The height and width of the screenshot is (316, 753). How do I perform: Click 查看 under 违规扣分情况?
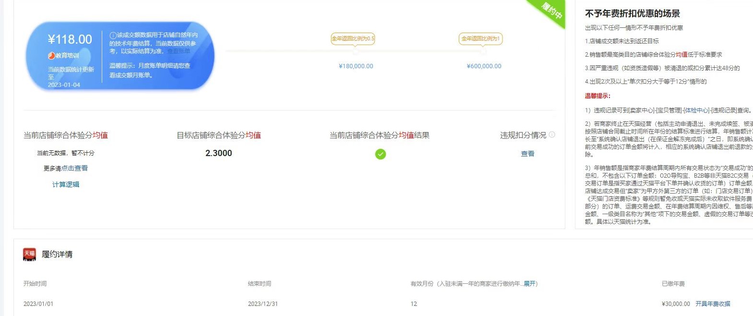527,154
